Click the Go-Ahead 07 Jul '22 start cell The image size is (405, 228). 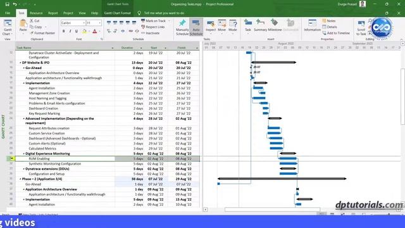pos(155,184)
